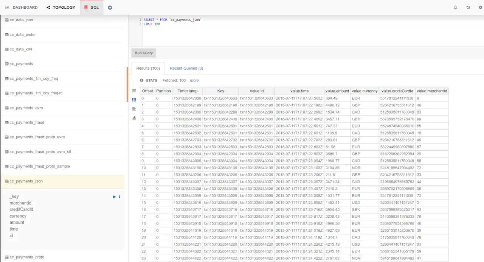Click the info icon next to the play arrow
The width and height of the screenshot is (484, 262).
click(x=119, y=196)
